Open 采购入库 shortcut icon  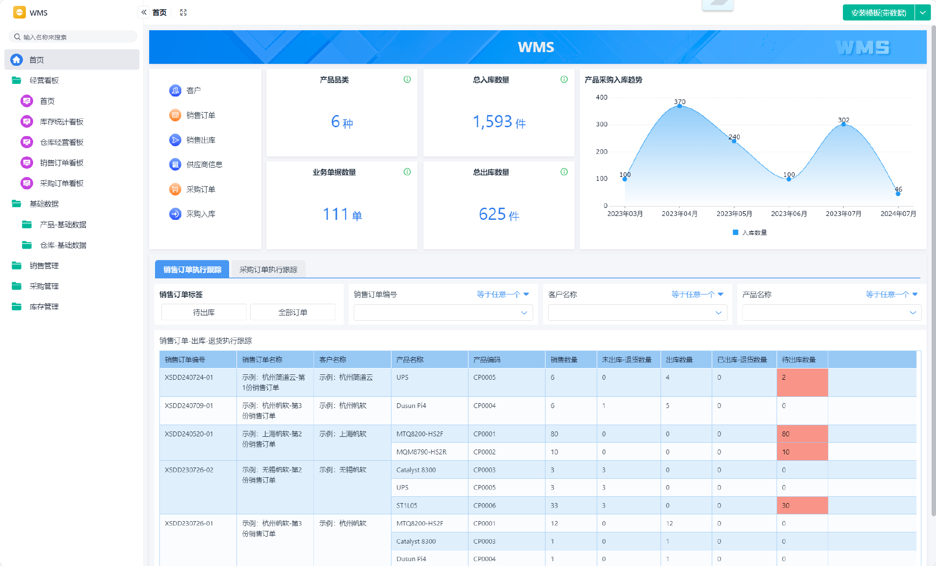click(175, 214)
